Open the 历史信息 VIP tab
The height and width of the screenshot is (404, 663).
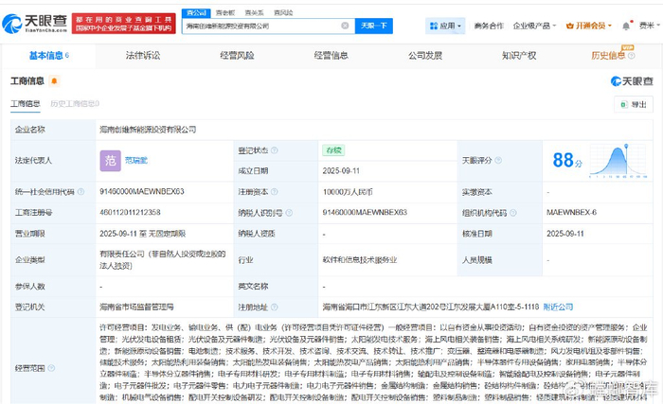coord(608,56)
